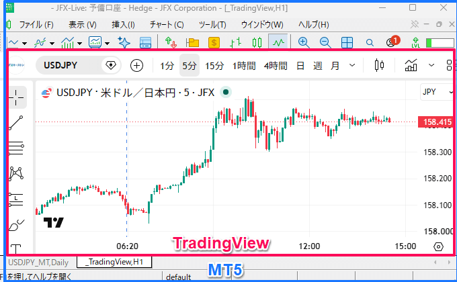Open the account icon with notification badge
This screenshot has width=457, height=282.
pos(392,42)
